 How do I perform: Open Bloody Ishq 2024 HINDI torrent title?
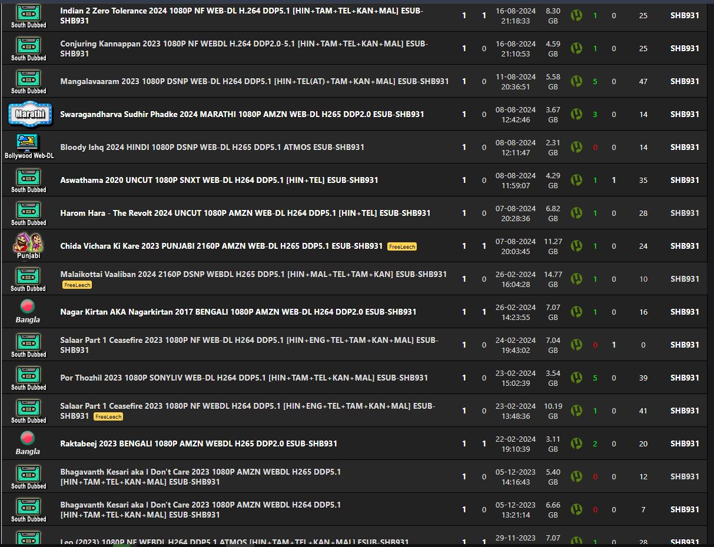point(212,147)
